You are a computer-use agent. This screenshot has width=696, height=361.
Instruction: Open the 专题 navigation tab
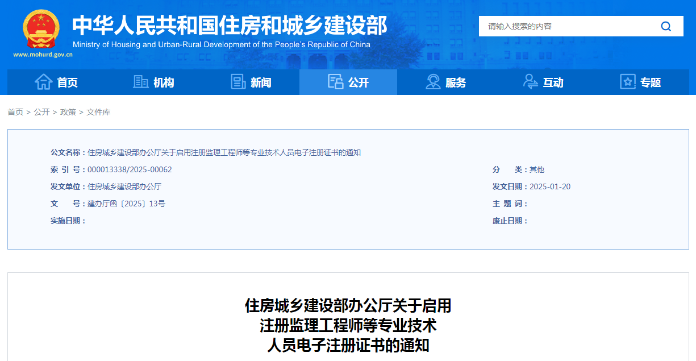pyautogui.click(x=640, y=82)
